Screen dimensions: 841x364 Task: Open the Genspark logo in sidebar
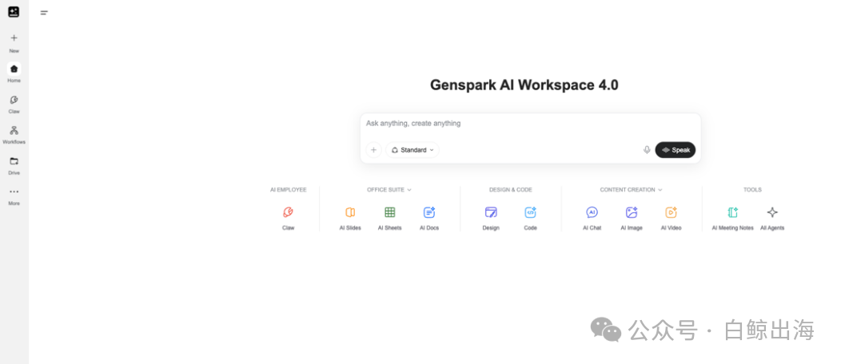click(x=14, y=12)
